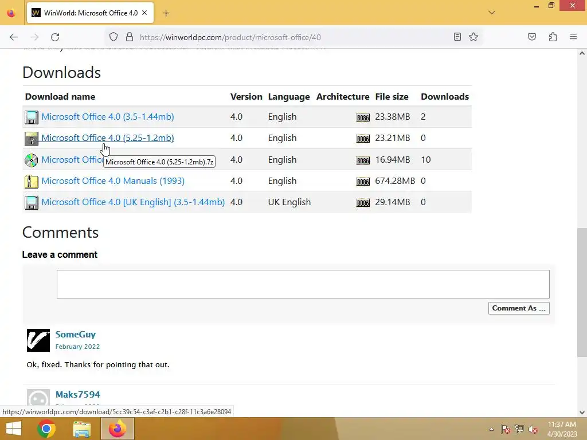This screenshot has height=440, width=587.
Task: Open a new tab with plus button
Action: tap(166, 13)
